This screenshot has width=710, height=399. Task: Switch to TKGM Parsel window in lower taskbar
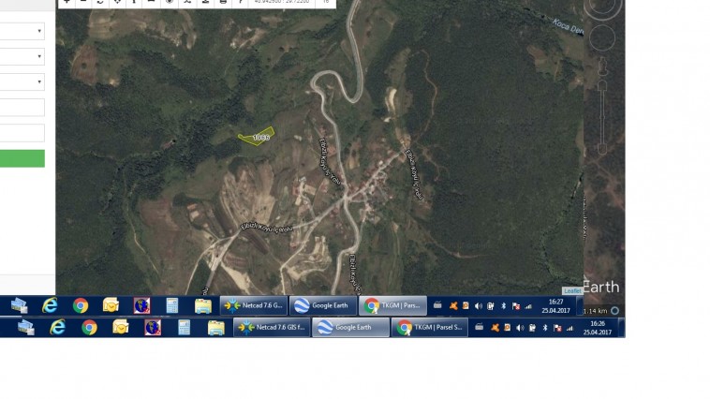(x=429, y=327)
